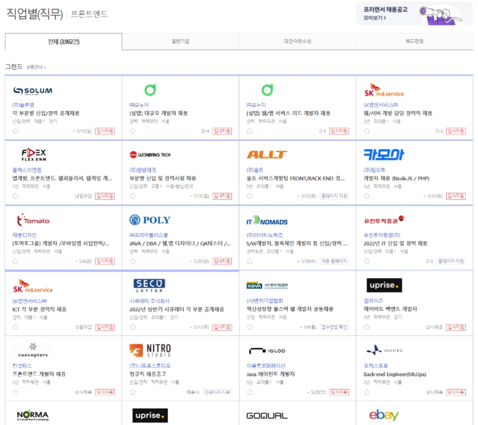Viewport: 478px width, 425px height.
Task: Click the uprise logo above 헤이비트 백엔드 개발자
Action: tap(384, 285)
